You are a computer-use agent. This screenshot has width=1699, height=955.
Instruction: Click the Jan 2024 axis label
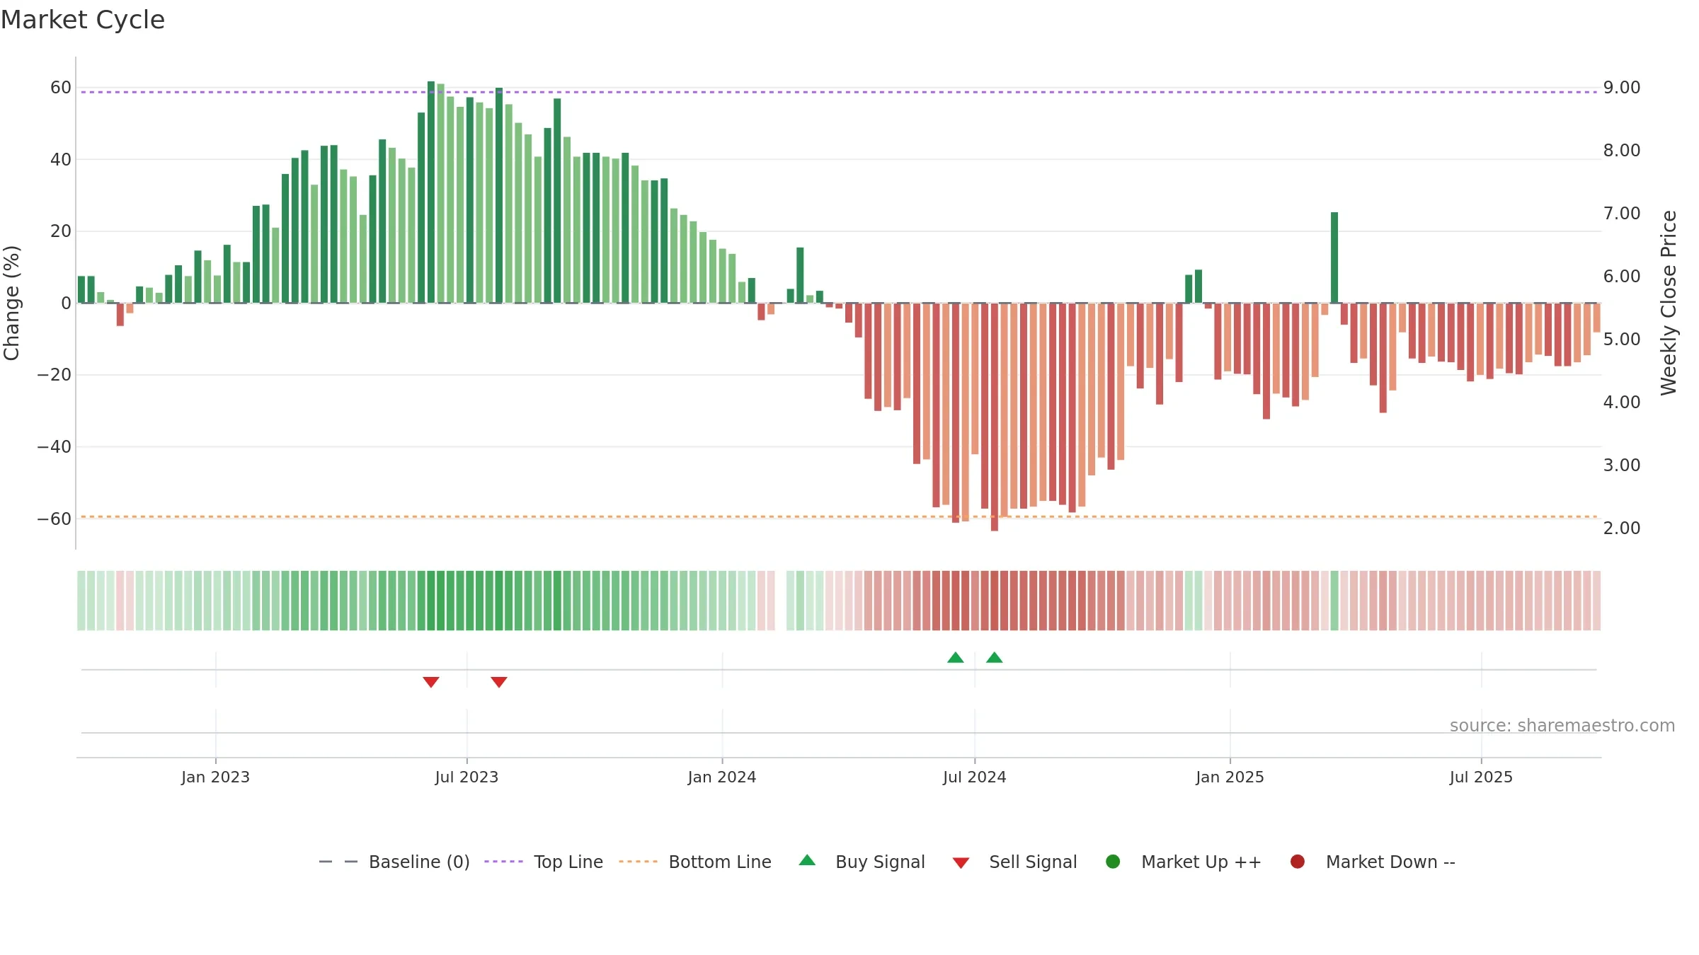click(x=722, y=777)
